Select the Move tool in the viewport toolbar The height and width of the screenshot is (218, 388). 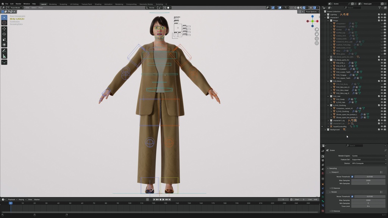[x=4, y=29]
